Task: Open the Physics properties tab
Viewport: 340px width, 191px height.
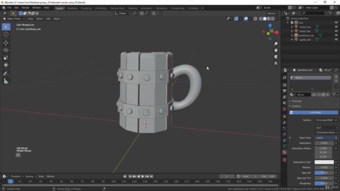Action: click(x=285, y=134)
